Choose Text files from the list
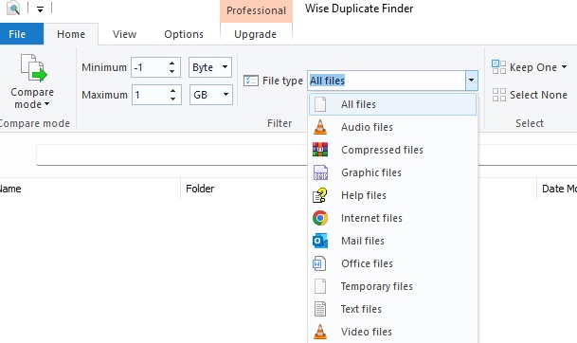The width and height of the screenshot is (577, 343). coord(392,309)
